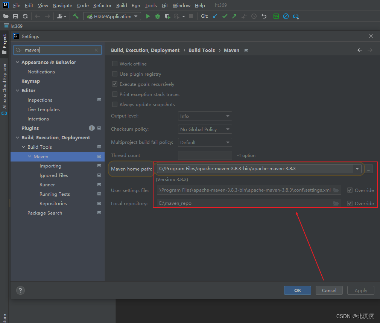The image size is (380, 323).
Task: Open the Refactor menu
Action: 102,5
